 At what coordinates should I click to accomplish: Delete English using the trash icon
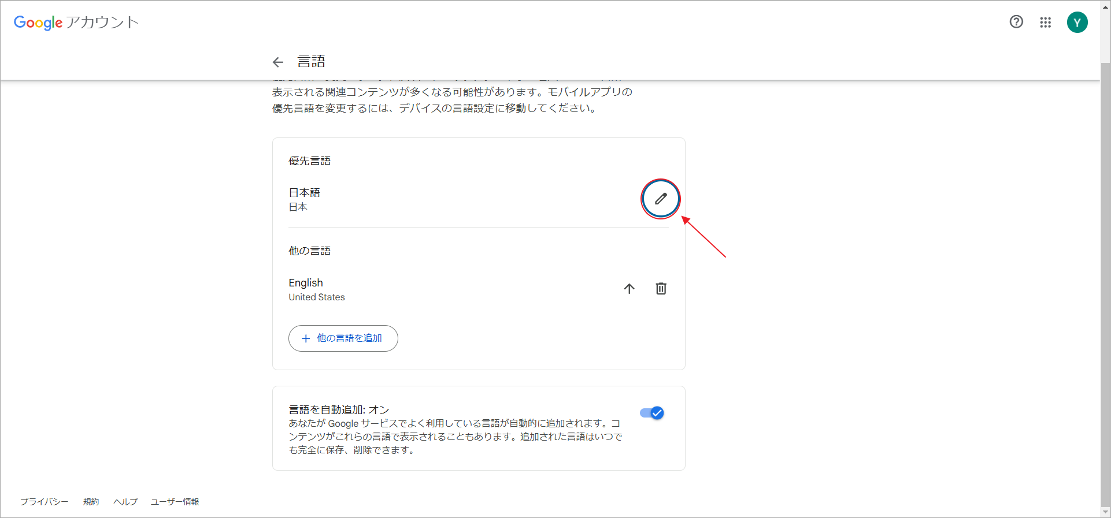(x=661, y=289)
